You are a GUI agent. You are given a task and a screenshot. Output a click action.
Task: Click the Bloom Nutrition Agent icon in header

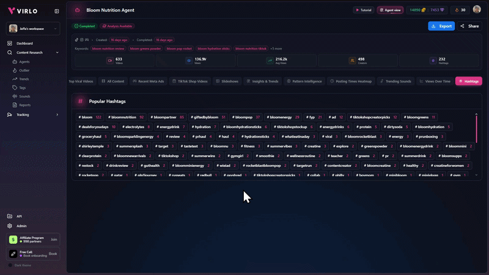[x=78, y=10]
